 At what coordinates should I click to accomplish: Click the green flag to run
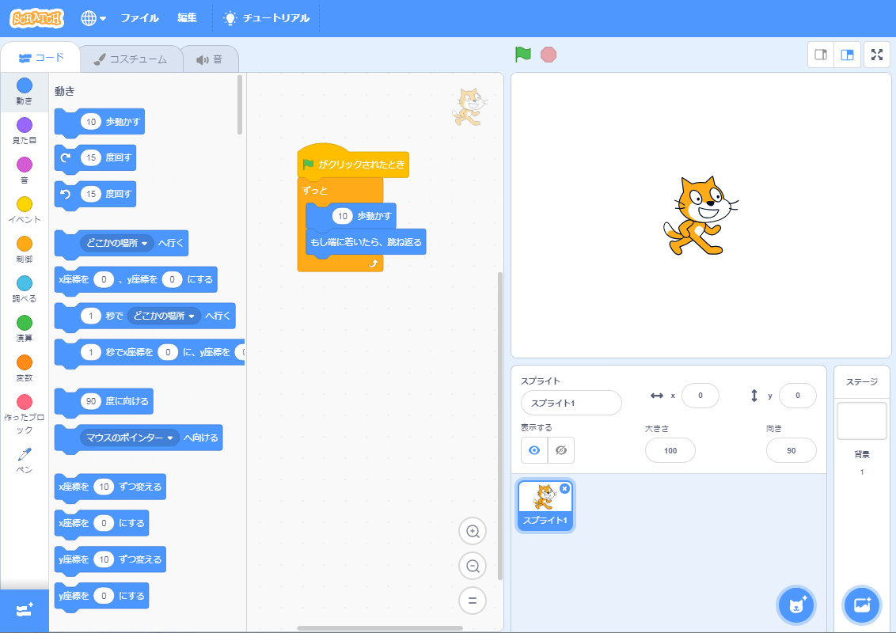523,55
